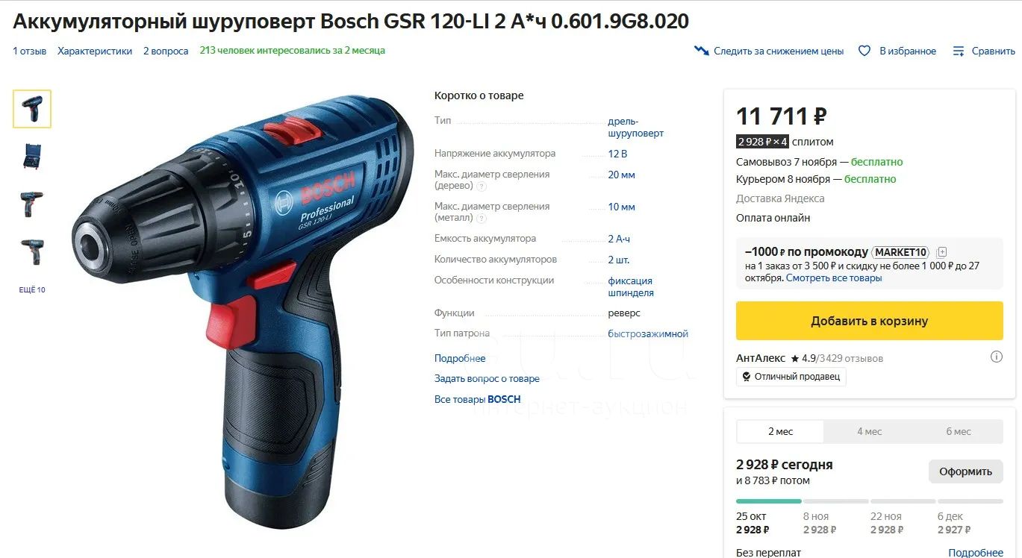Click the price drop tracking icon
The height and width of the screenshot is (558, 1022).
701,51
